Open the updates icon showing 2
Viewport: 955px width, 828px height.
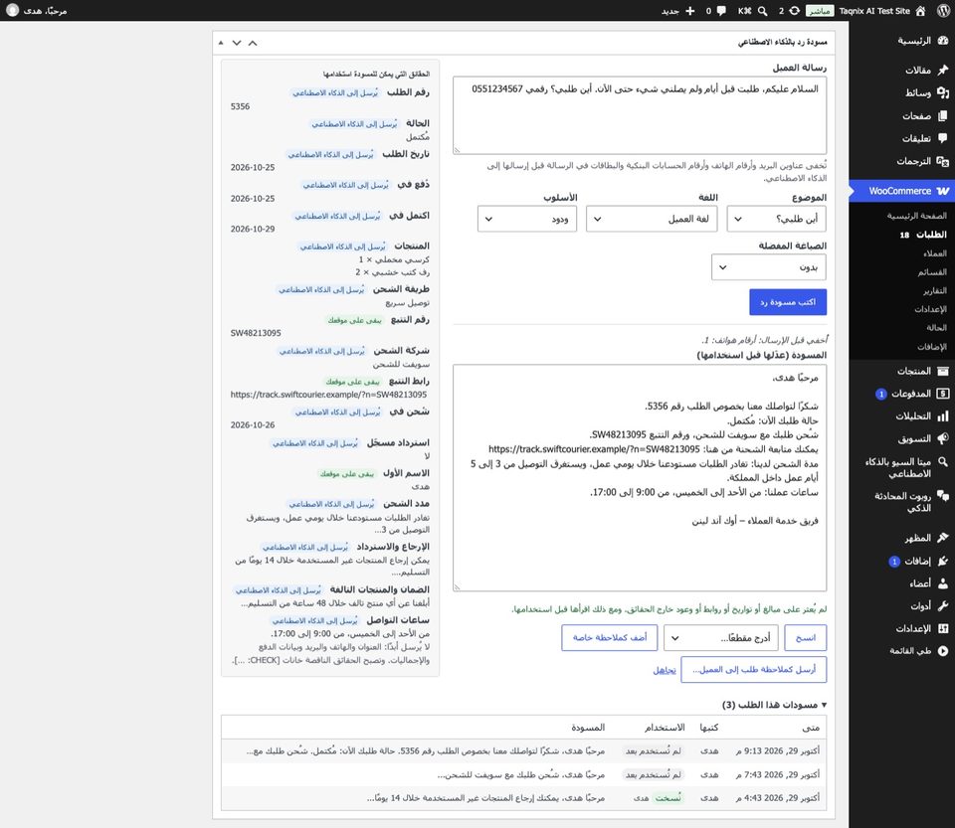pyautogui.click(x=794, y=10)
